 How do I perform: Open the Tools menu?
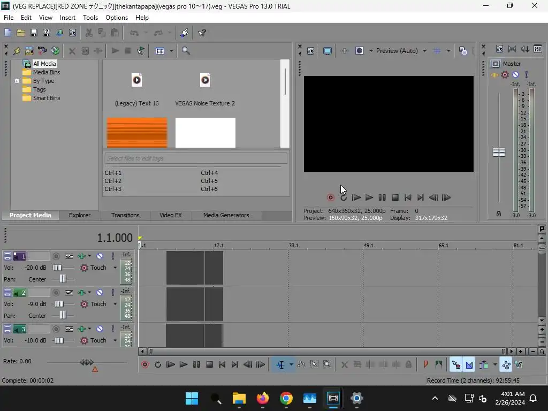pyautogui.click(x=90, y=18)
